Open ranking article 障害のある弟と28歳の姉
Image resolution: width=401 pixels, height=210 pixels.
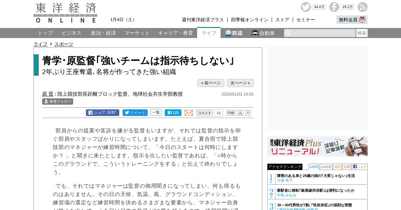pyautogui.click(x=316, y=176)
